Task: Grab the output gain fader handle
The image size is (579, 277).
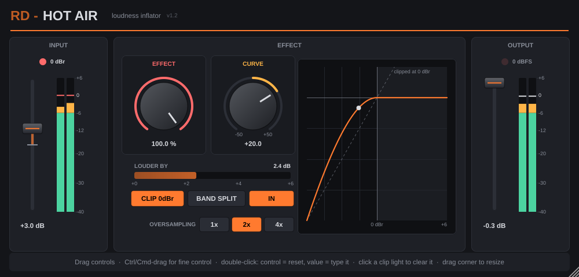Action: 494,83
